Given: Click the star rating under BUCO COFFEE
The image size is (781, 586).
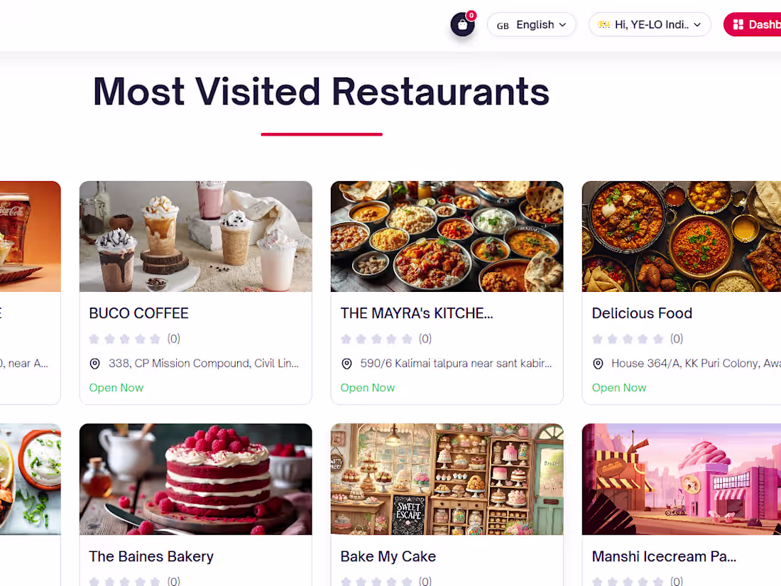Looking at the screenshot, I should (124, 339).
